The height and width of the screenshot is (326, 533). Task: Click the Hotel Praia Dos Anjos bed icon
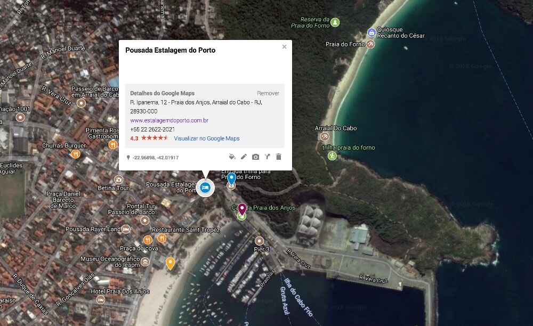click(100, 300)
